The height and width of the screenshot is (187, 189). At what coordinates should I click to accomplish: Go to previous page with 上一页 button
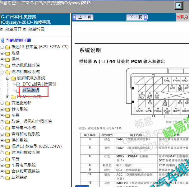coord(83,17)
